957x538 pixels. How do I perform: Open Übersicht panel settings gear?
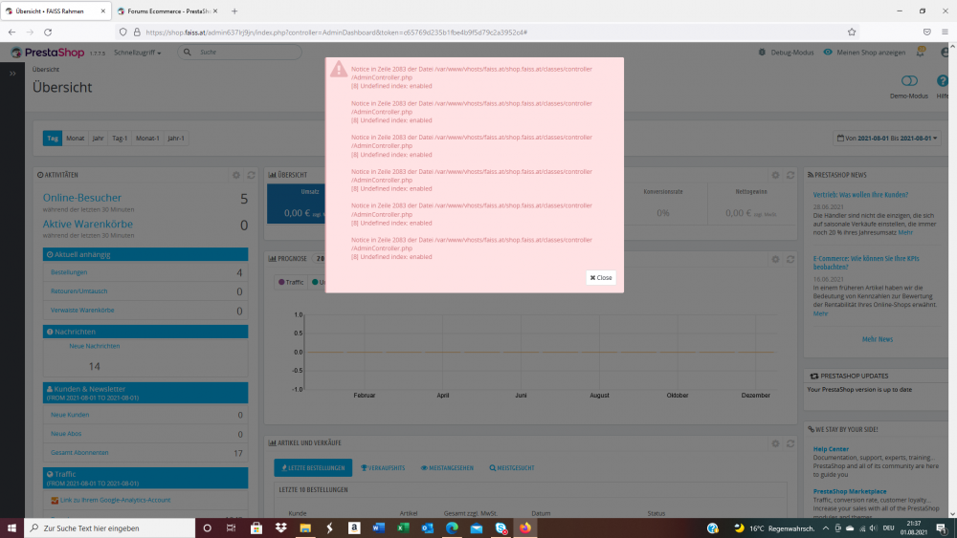click(776, 176)
